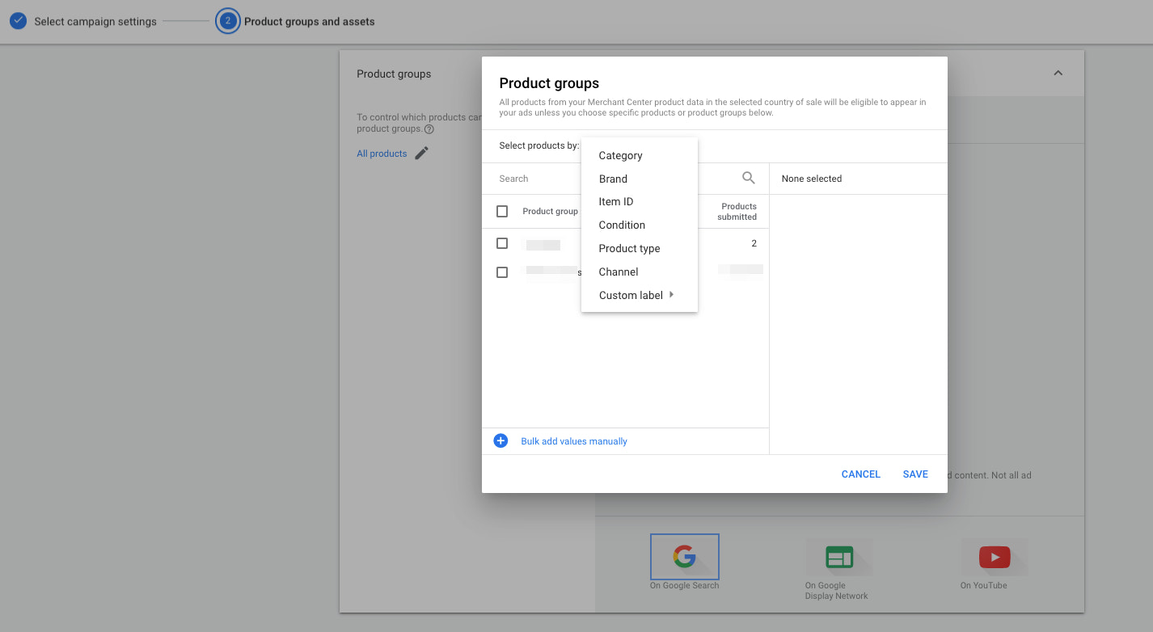Collapse the Product groups section chevron
The width and height of the screenshot is (1153, 632).
1058,74
